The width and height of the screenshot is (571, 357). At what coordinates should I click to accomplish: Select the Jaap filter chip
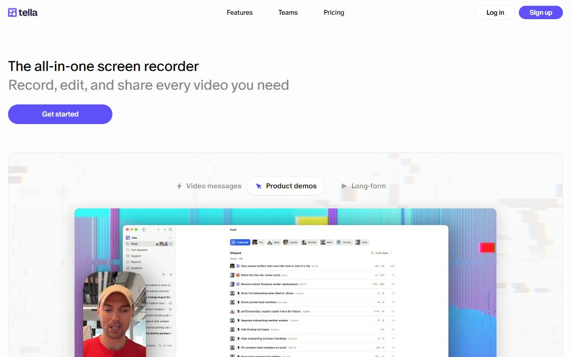(273, 242)
